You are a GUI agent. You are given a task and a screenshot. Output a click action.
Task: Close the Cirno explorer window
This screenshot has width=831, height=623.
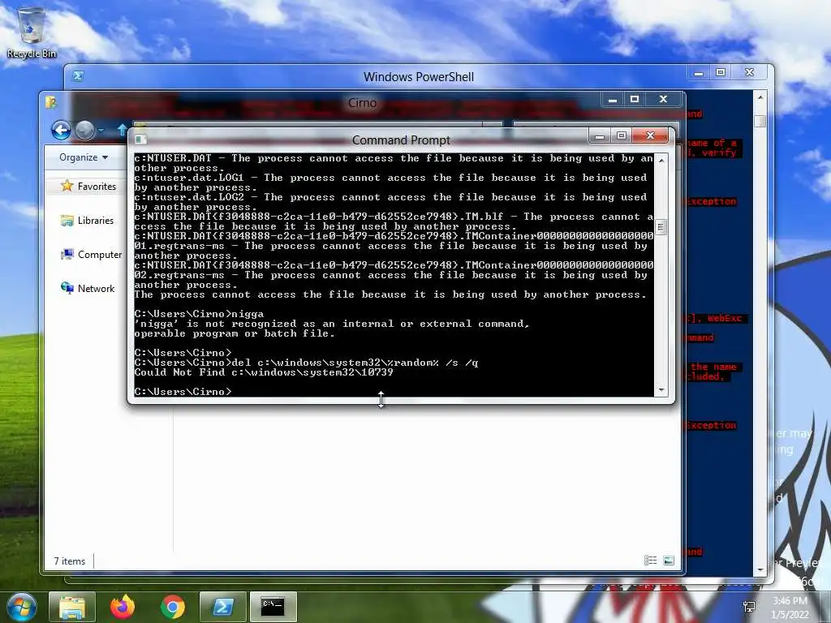coord(663,99)
